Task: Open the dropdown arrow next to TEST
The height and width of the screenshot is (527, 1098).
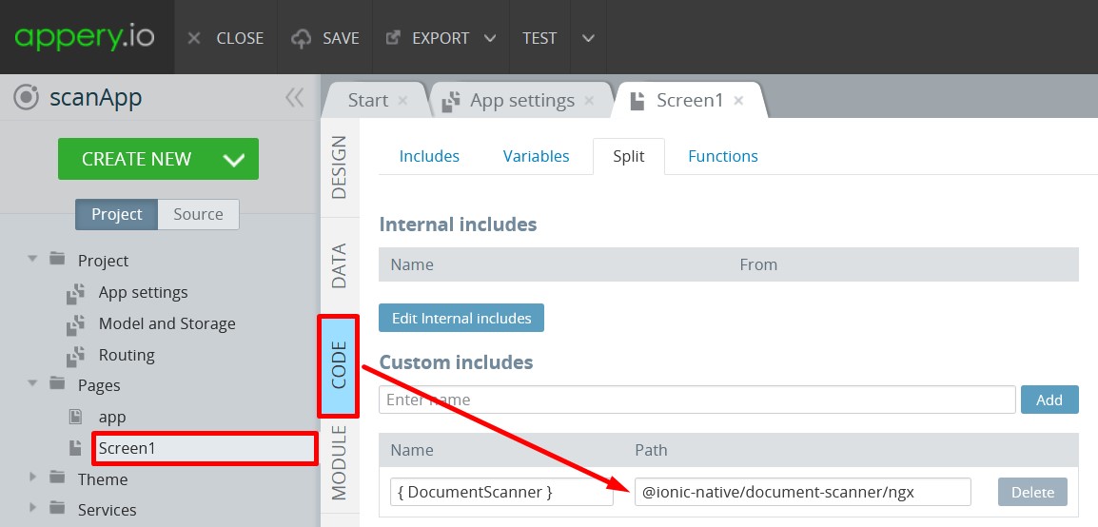Action: (x=588, y=38)
